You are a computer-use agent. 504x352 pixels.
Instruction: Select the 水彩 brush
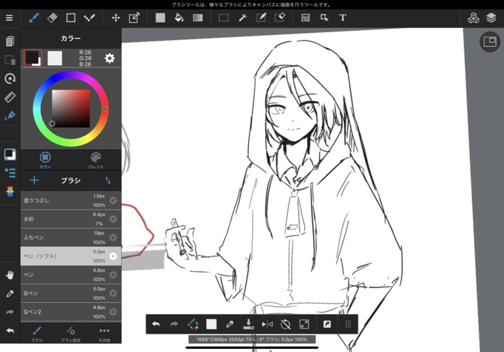click(71, 219)
